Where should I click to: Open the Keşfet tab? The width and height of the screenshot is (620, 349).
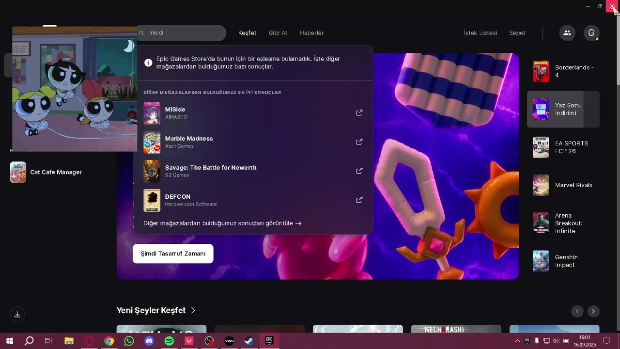pos(247,33)
